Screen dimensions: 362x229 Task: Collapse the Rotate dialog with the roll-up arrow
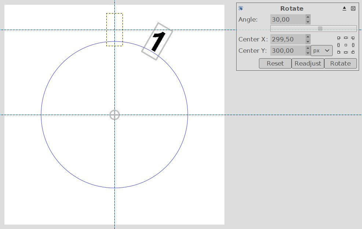tap(344, 8)
